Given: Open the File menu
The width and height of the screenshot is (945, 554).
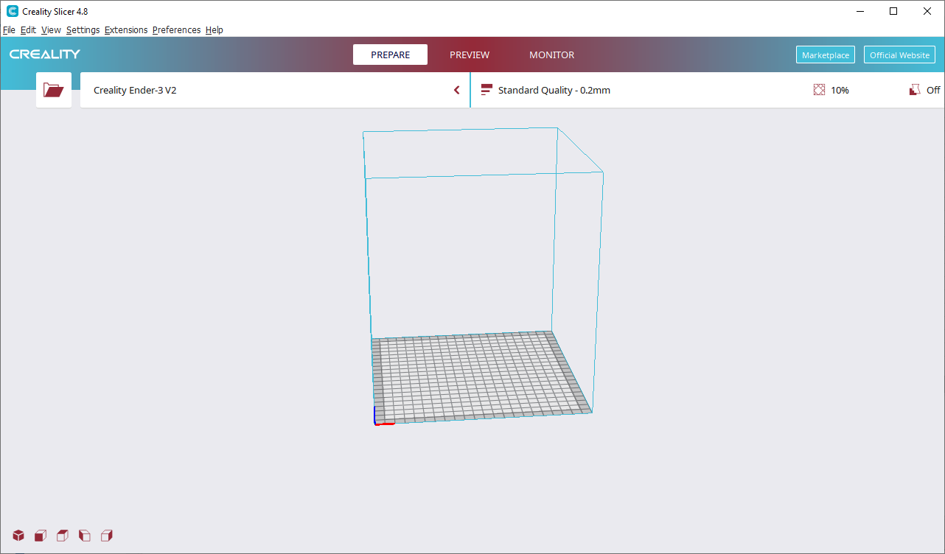Looking at the screenshot, I should 9,30.
